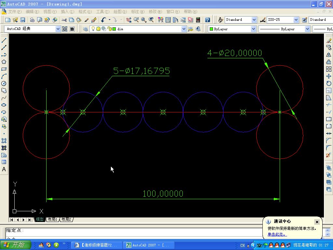Click the Plot/Print icon
The image size is (333, 250).
click(32, 20)
